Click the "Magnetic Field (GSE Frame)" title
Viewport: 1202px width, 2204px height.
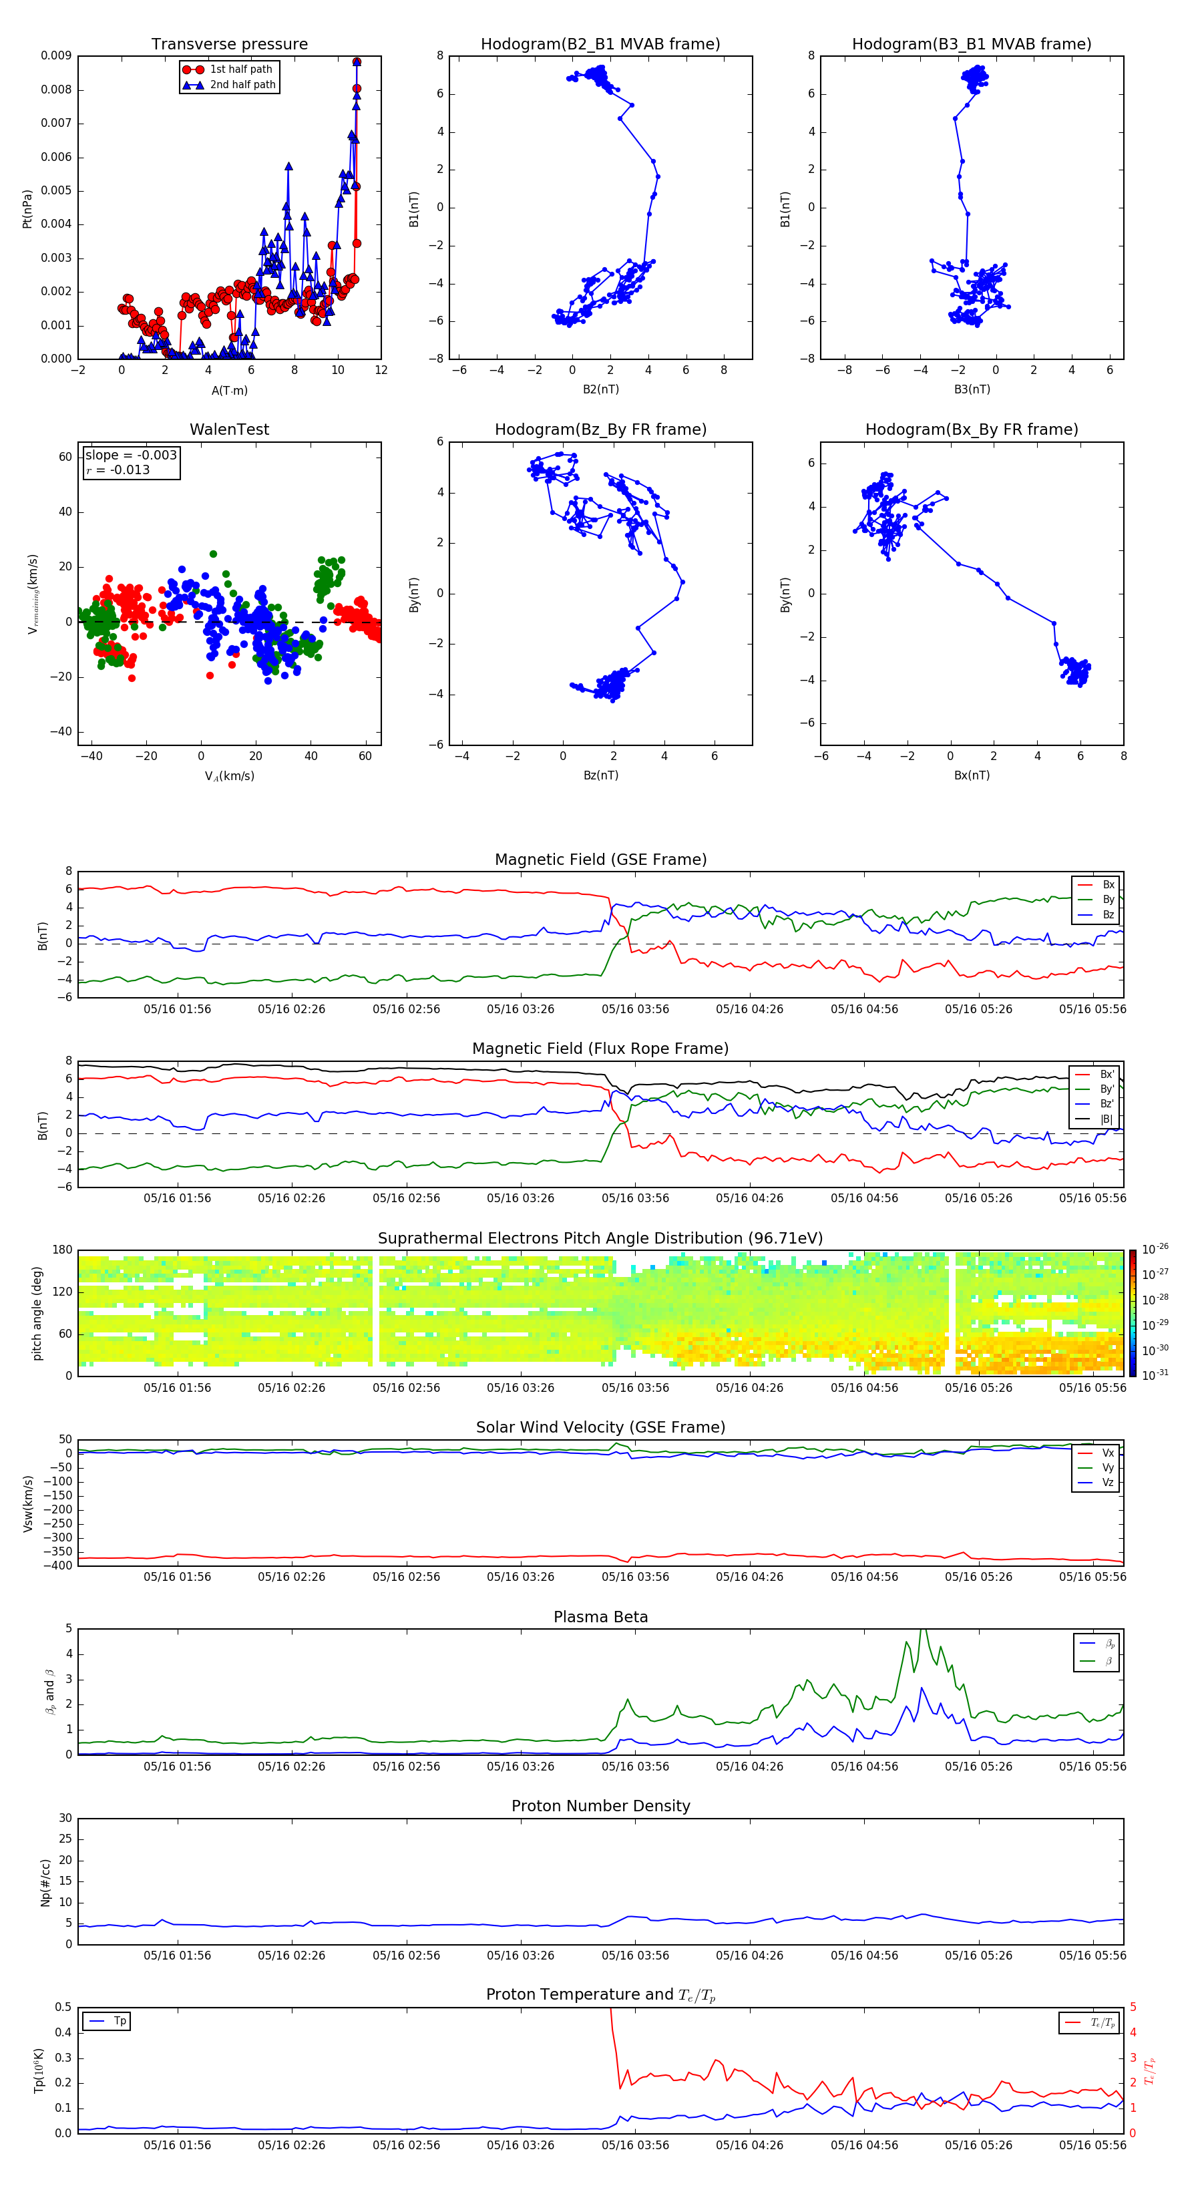pyautogui.click(x=600, y=860)
